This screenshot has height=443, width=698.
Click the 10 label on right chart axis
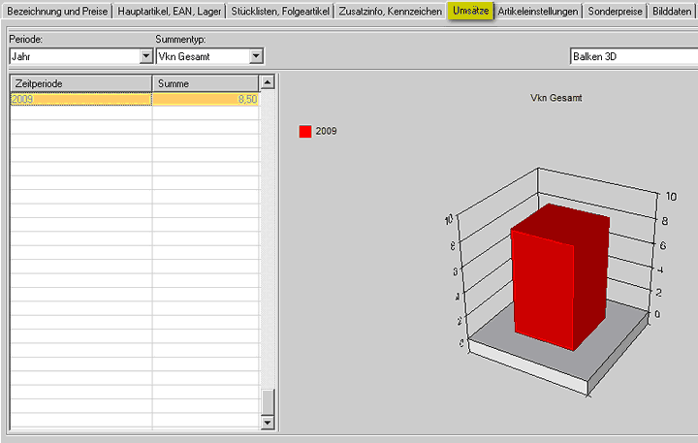pos(671,197)
